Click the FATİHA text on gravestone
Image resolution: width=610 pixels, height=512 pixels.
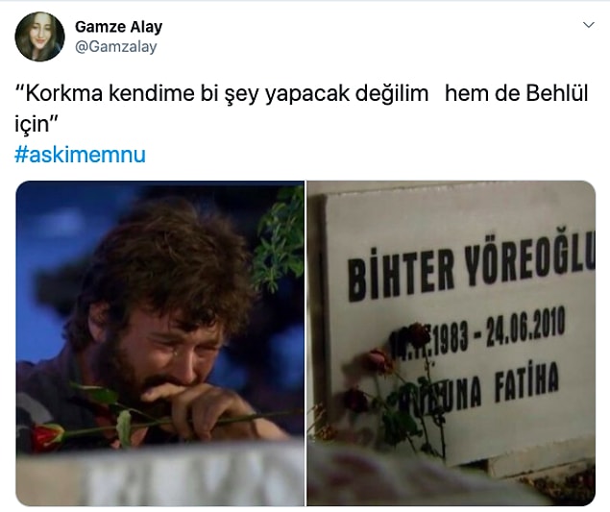pos(526,383)
